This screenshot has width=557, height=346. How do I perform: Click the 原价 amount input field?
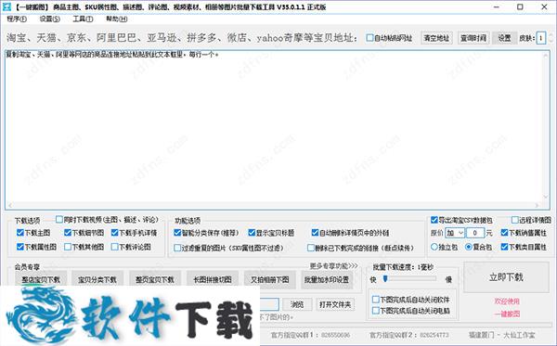click(475, 233)
